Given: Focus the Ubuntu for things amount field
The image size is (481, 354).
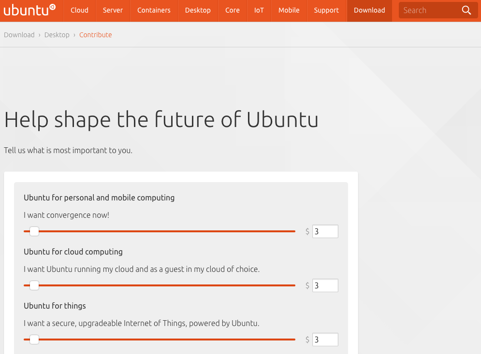Looking at the screenshot, I should [325, 340].
